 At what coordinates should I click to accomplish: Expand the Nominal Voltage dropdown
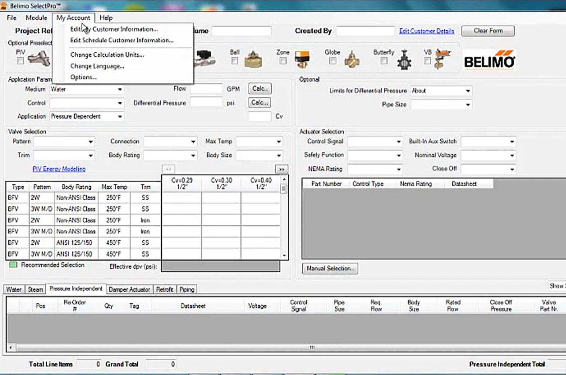click(488, 155)
